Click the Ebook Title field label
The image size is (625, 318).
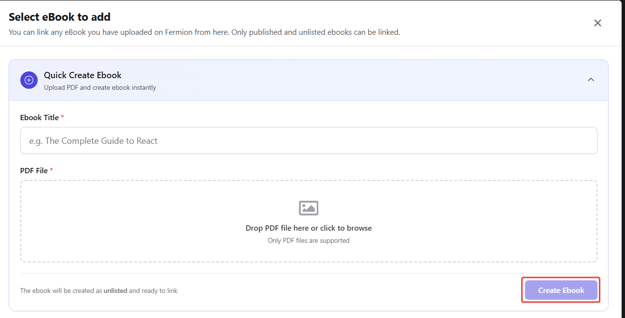(39, 118)
